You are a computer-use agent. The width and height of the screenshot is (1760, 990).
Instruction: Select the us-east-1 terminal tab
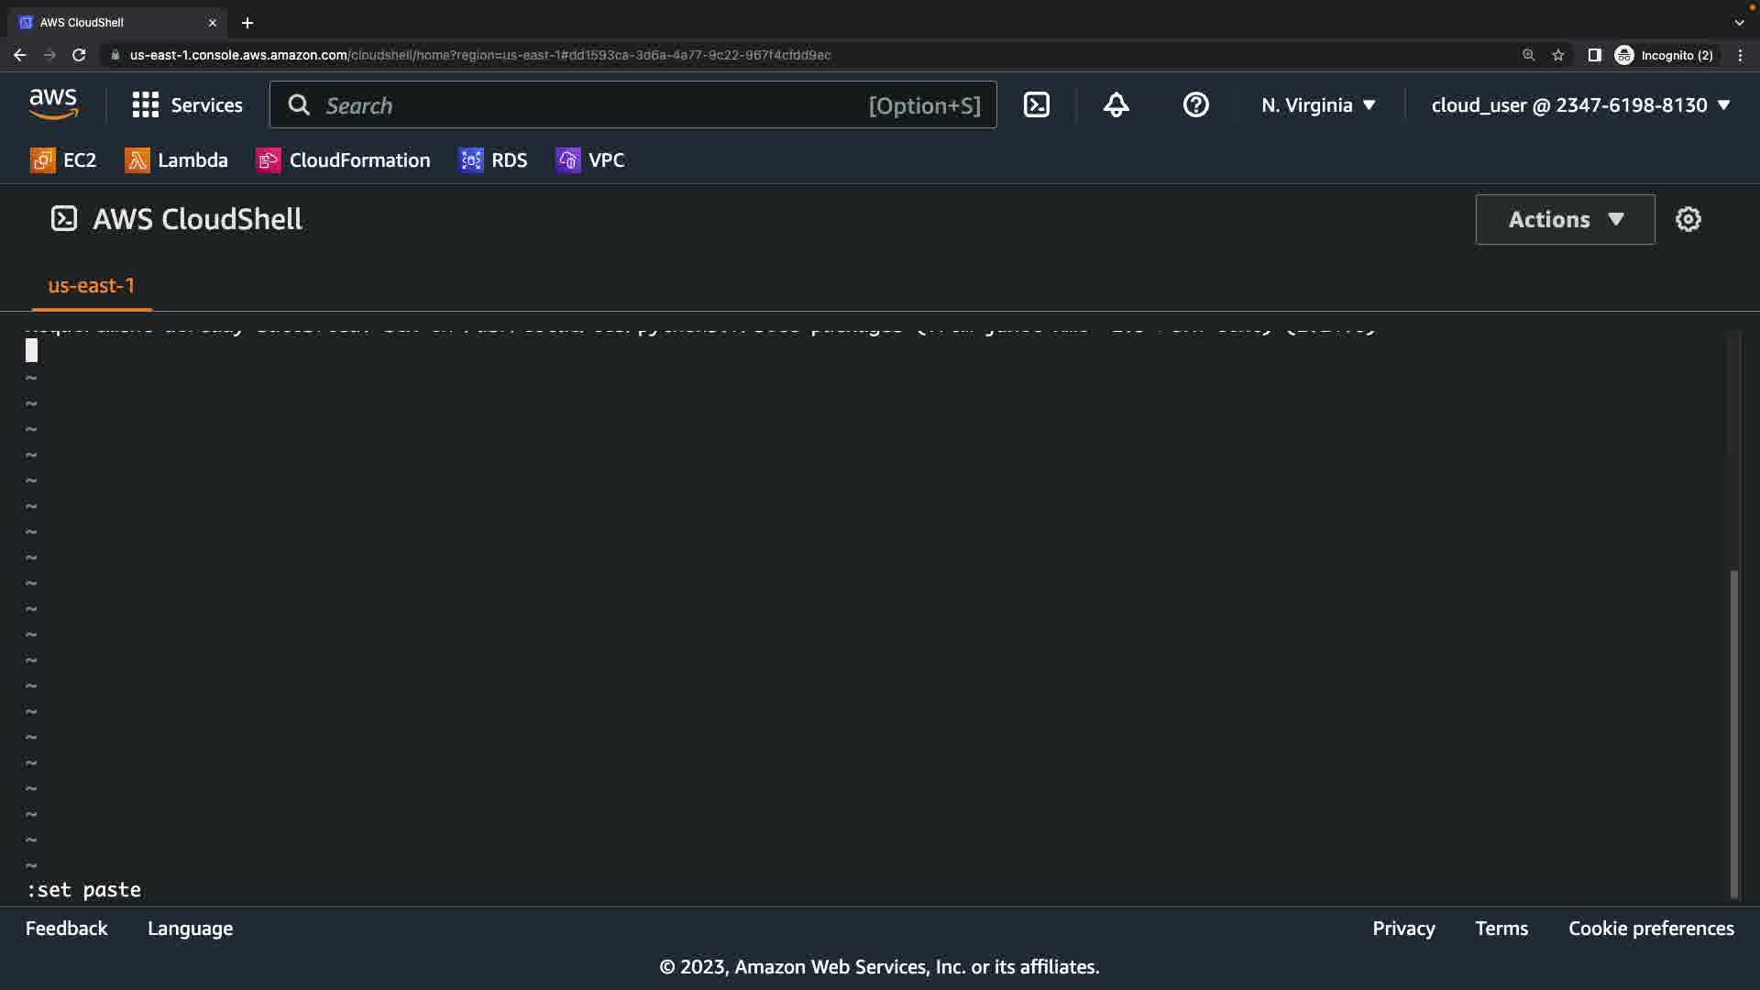tap(91, 286)
